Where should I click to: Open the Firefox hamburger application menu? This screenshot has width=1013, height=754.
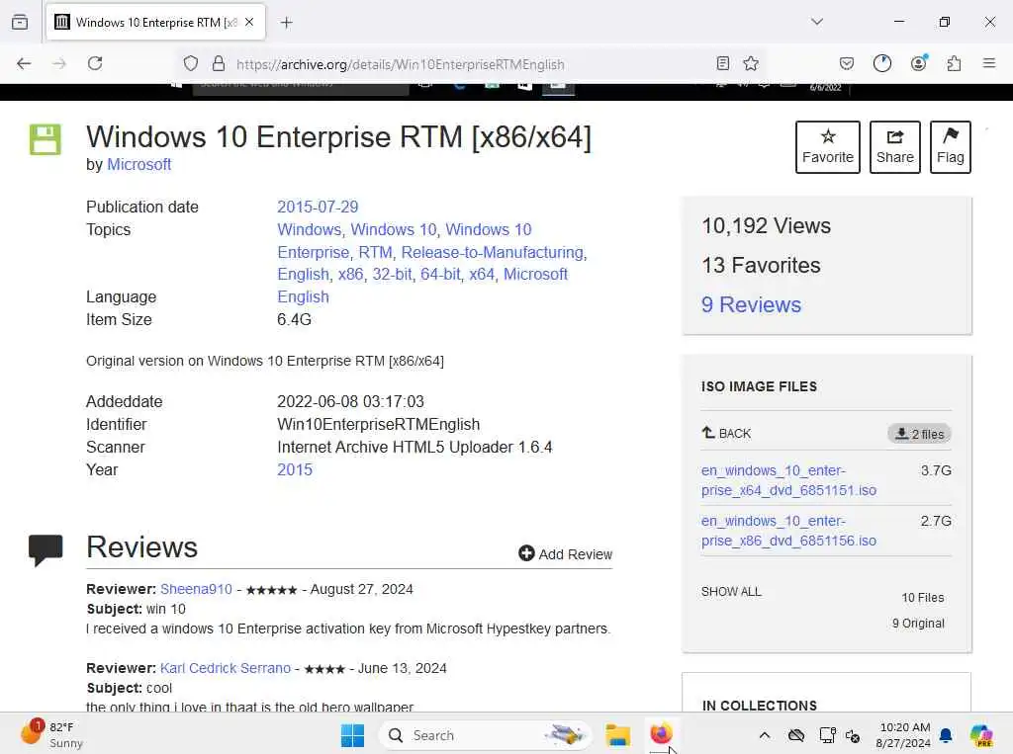tap(988, 63)
